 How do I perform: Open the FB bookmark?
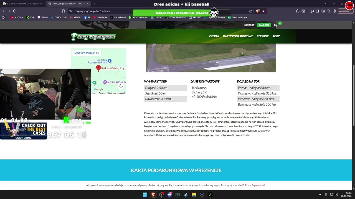point(87,17)
